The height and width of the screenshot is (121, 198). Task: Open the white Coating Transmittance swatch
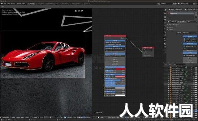click(120, 95)
